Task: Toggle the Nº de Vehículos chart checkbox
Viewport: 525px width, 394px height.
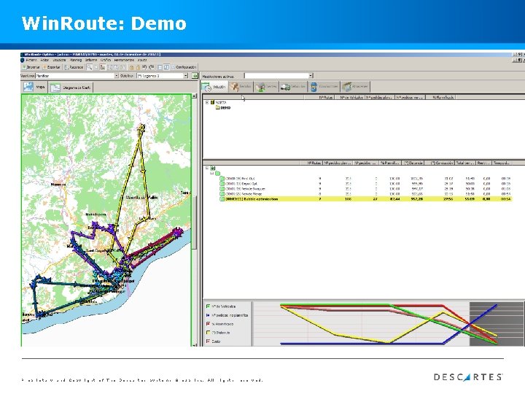Action: coord(209,306)
